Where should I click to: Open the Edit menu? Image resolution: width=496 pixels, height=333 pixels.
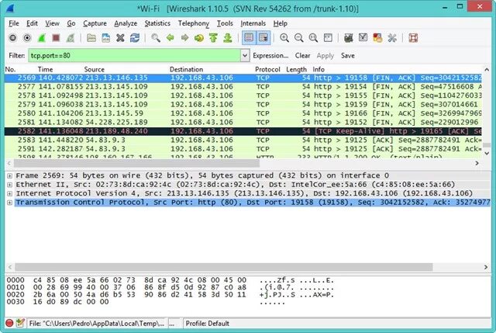[32, 23]
